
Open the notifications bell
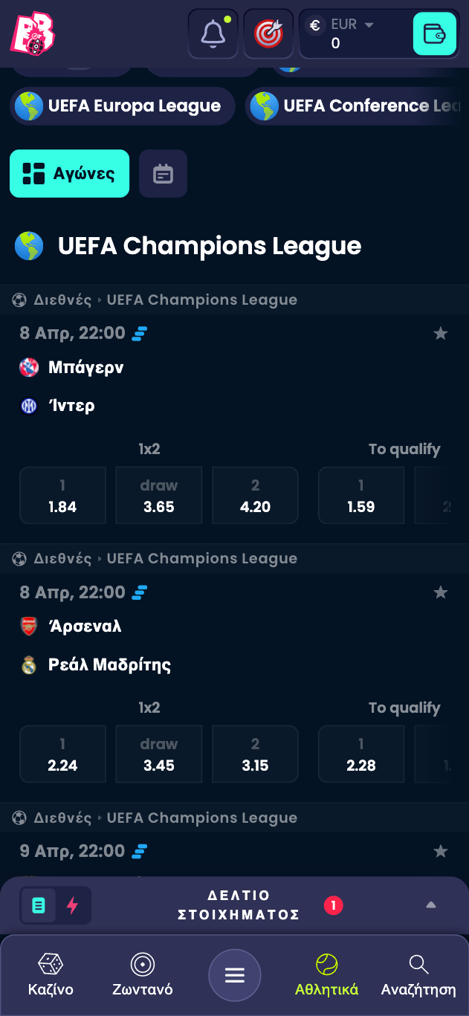point(213,33)
